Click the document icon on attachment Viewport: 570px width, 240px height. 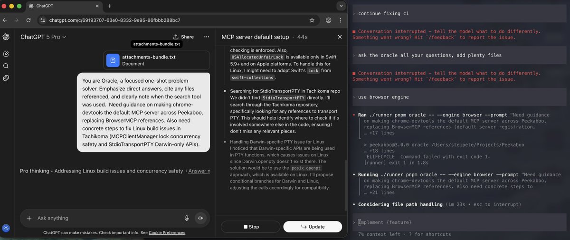(x=113, y=60)
